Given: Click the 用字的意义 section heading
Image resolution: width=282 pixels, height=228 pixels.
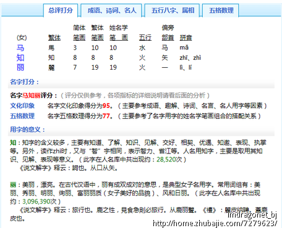Looking at the screenshot, I should tap(27, 129).
